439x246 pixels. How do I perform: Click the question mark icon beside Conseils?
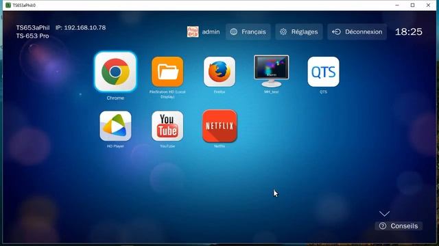tap(383, 226)
